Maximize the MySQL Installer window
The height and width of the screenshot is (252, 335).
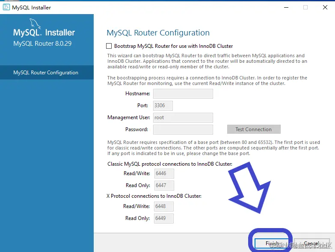[x=305, y=7]
